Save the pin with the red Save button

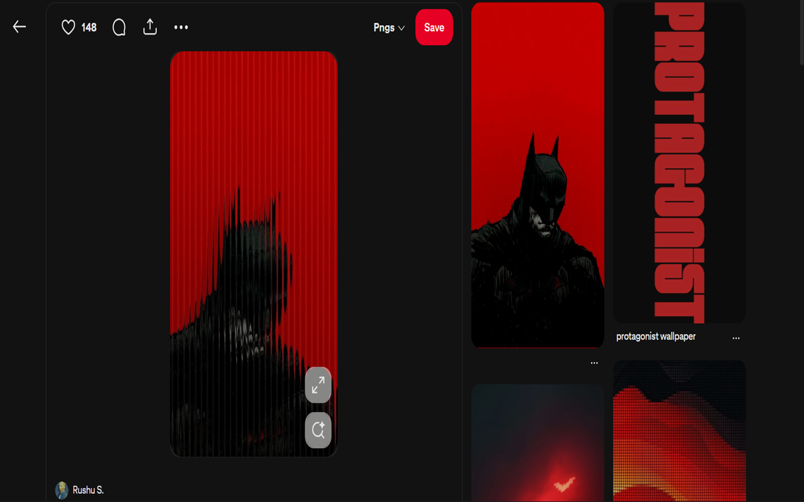point(434,28)
